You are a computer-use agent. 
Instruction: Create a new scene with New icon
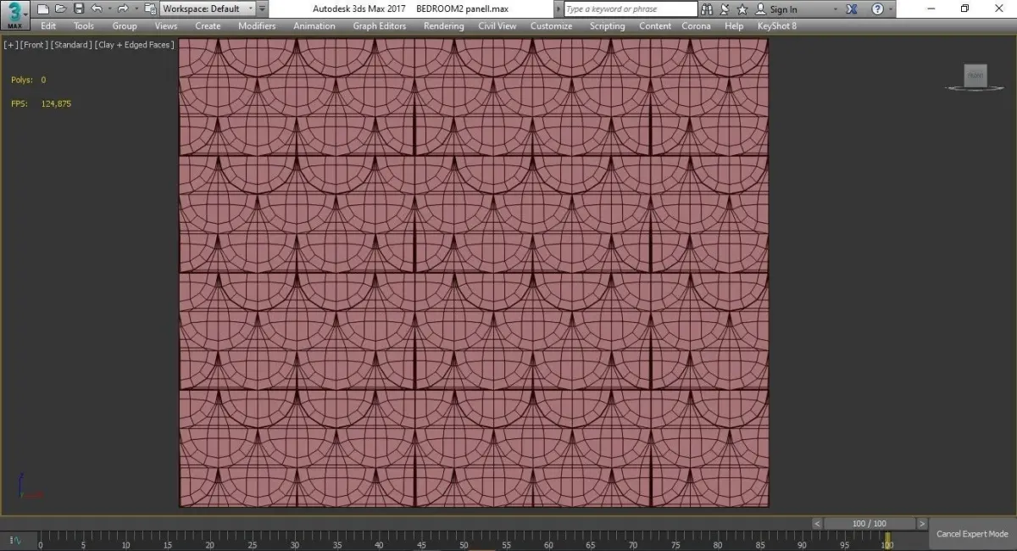[x=42, y=9]
